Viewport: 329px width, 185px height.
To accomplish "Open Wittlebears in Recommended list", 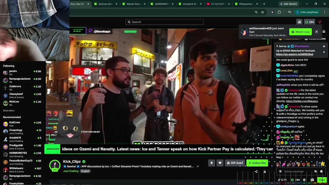I will coord(22,170).
